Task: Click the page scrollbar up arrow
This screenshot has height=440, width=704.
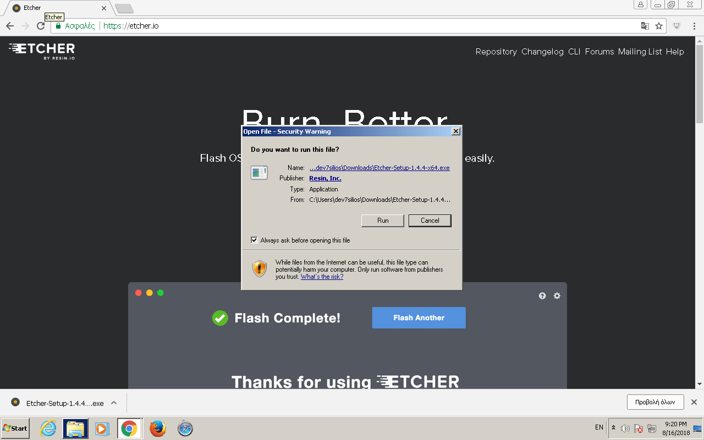Action: tap(700, 41)
